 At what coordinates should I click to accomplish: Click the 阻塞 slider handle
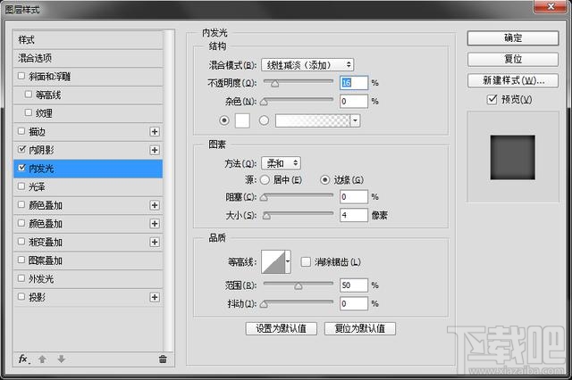[264, 198]
